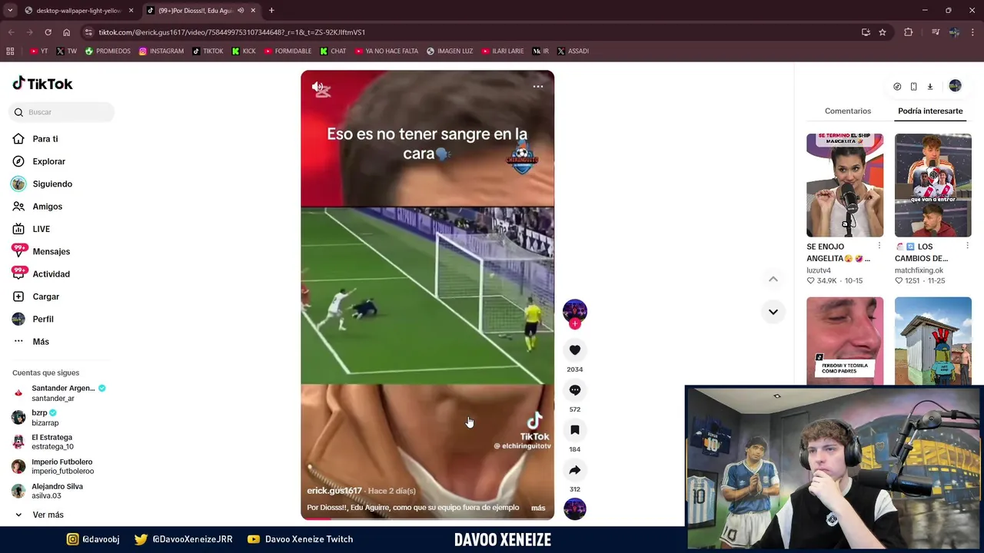The height and width of the screenshot is (553, 984).
Task: Click the TikTok logo
Action: [42, 84]
